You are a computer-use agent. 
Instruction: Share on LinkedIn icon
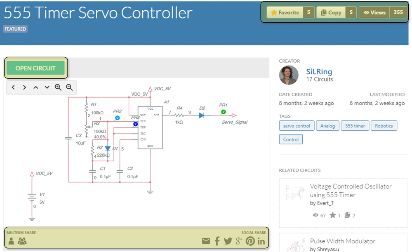click(261, 241)
